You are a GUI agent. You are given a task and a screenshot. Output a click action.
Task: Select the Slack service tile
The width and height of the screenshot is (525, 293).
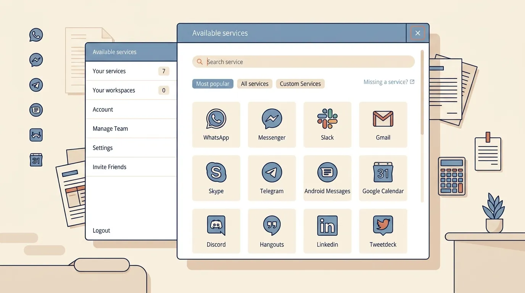coord(327,125)
